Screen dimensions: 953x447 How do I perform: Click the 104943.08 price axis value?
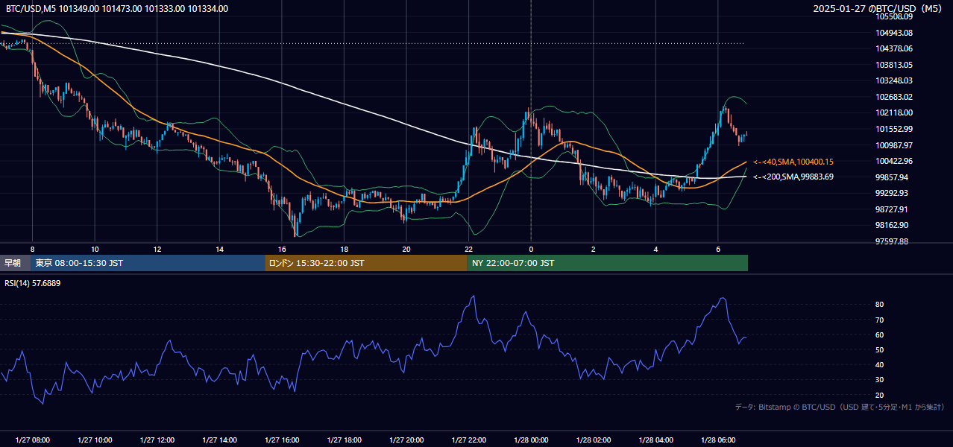[x=894, y=33]
